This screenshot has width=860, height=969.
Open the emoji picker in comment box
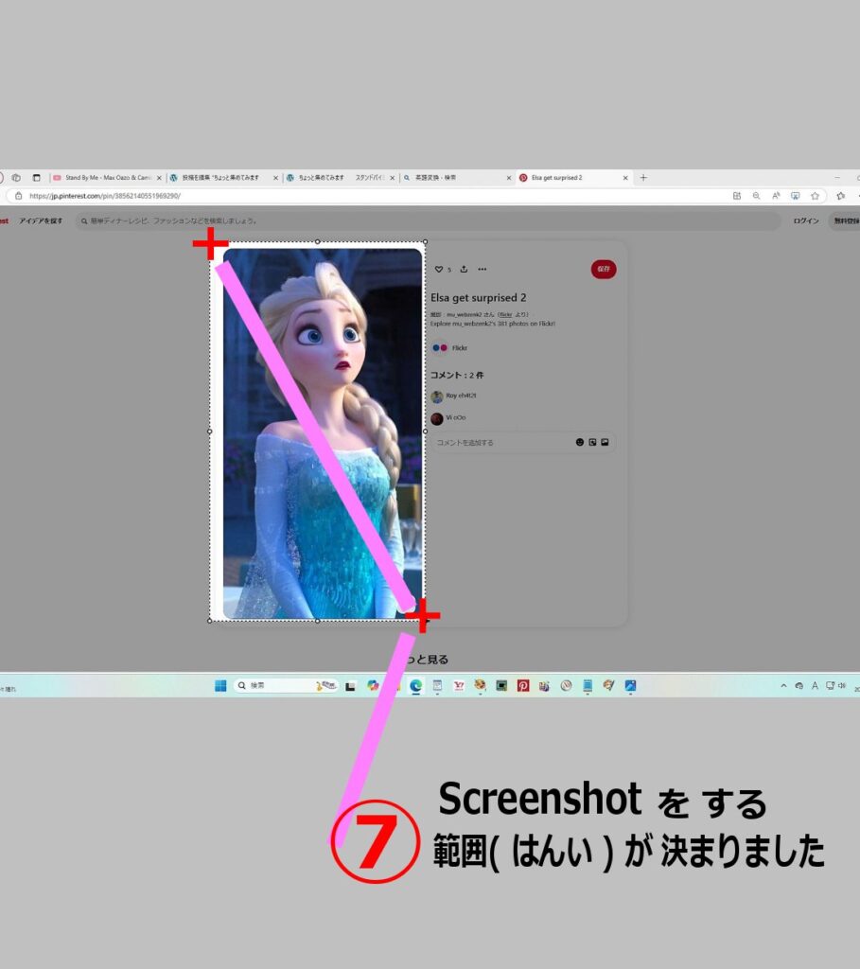(580, 443)
